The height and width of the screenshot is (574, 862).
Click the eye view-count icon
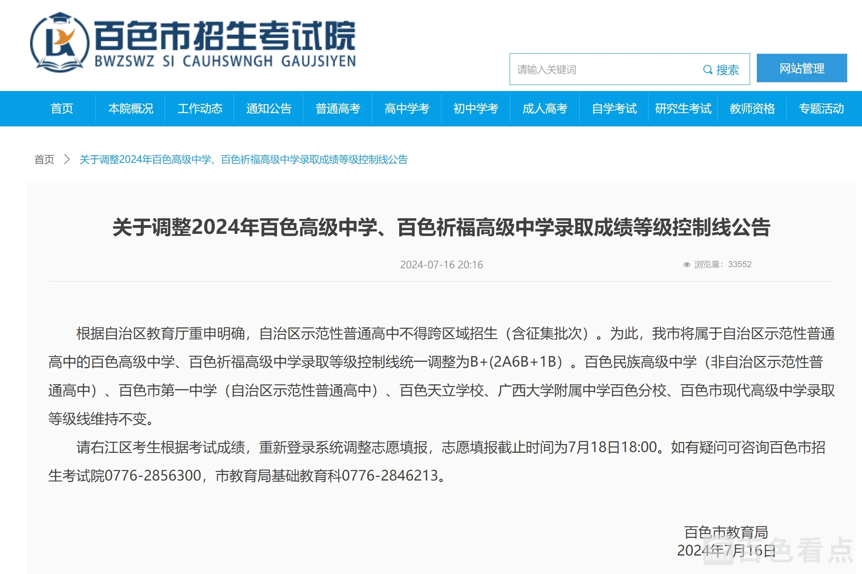pyautogui.click(x=686, y=264)
